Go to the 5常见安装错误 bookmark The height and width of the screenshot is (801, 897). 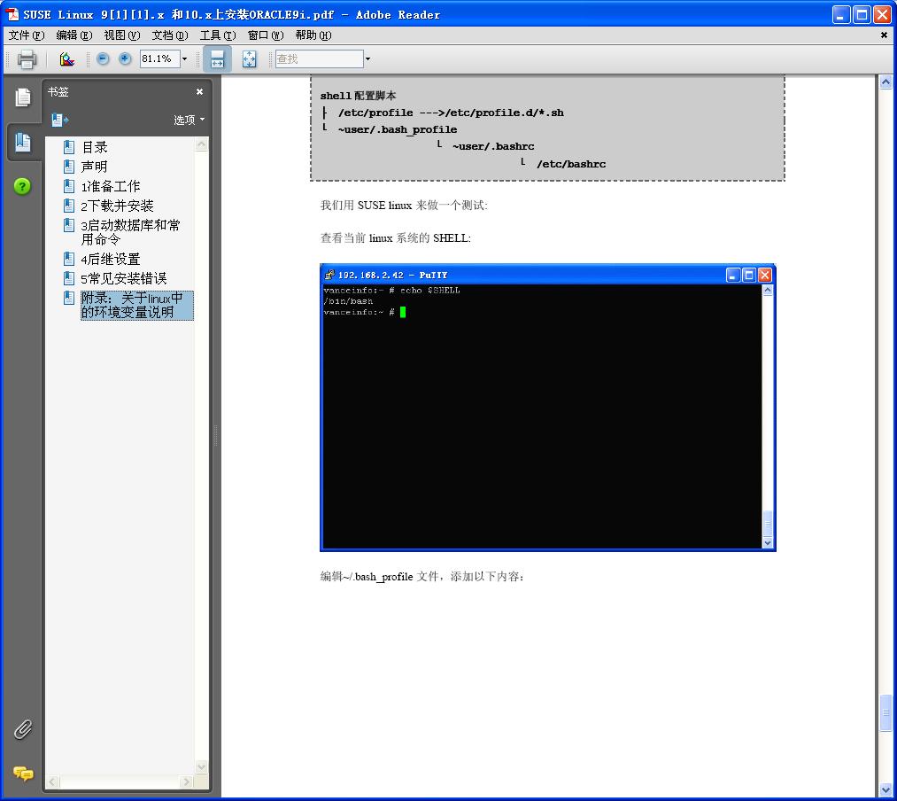click(x=124, y=278)
